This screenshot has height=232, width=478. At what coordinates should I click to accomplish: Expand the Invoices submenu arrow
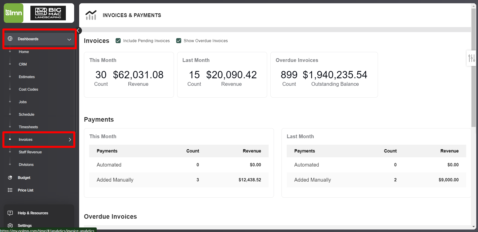70,139
